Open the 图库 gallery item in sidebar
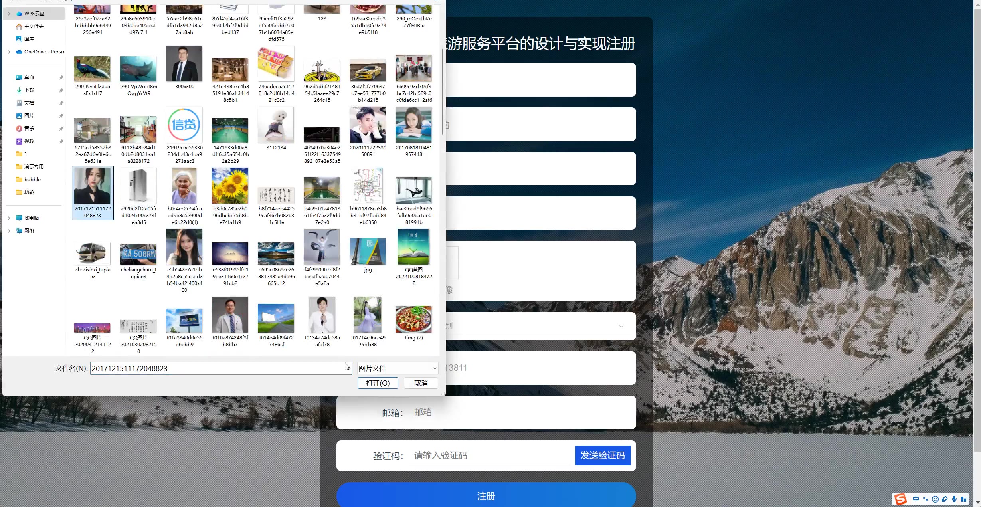 (29, 39)
